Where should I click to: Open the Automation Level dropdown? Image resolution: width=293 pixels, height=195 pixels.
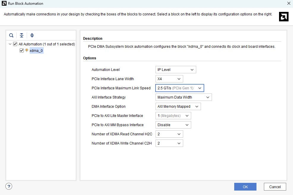point(176,70)
